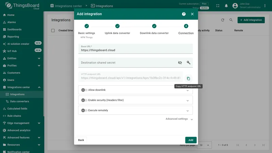
Task: Expand Enable security section chevron
Action: (188, 101)
